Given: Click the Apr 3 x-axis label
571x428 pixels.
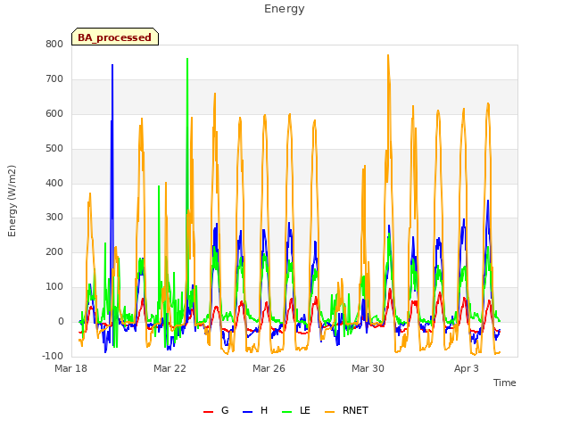Looking at the screenshot, I should 467,368.
